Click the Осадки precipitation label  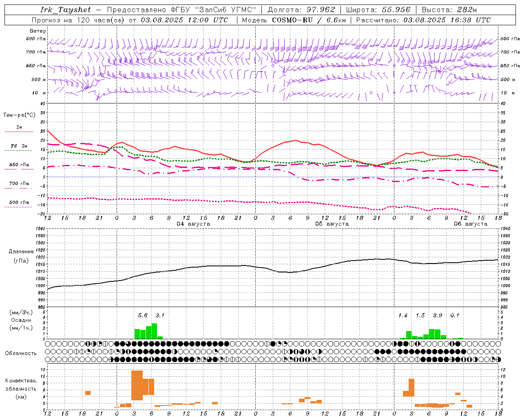click(x=21, y=320)
